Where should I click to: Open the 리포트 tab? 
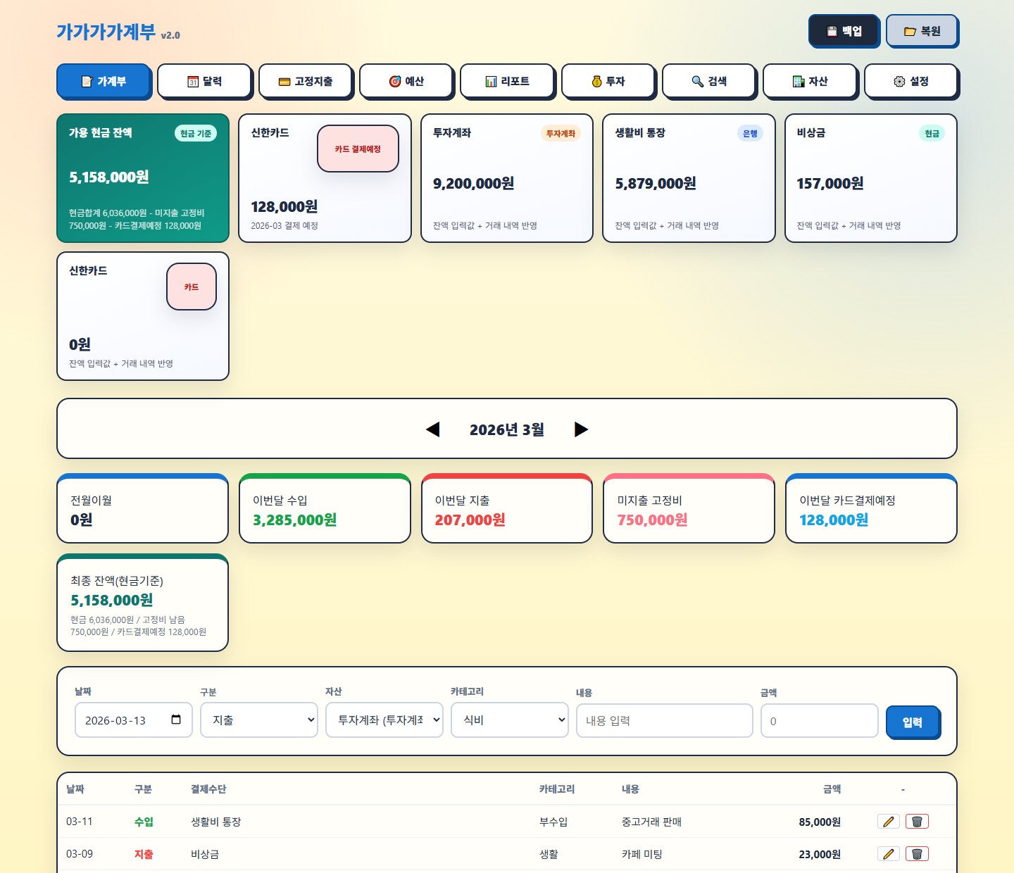point(507,81)
